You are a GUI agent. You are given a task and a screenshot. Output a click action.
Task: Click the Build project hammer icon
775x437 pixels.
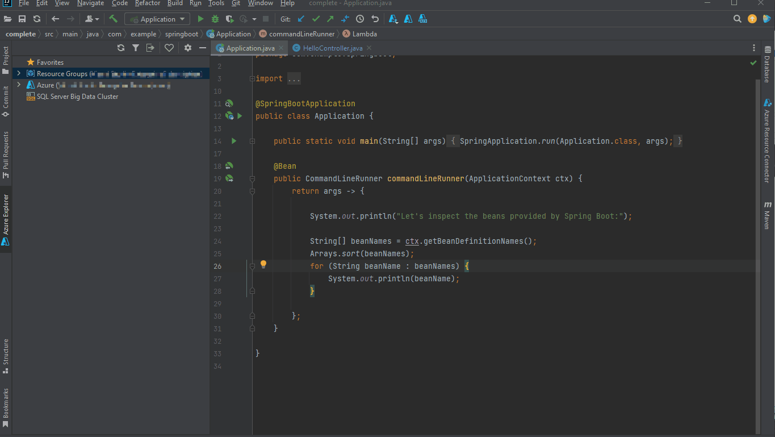[114, 19]
